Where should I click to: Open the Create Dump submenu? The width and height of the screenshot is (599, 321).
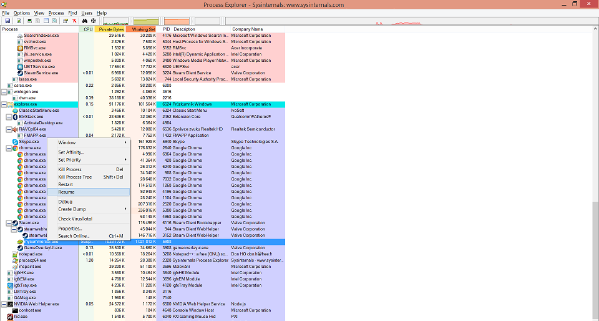(x=89, y=209)
